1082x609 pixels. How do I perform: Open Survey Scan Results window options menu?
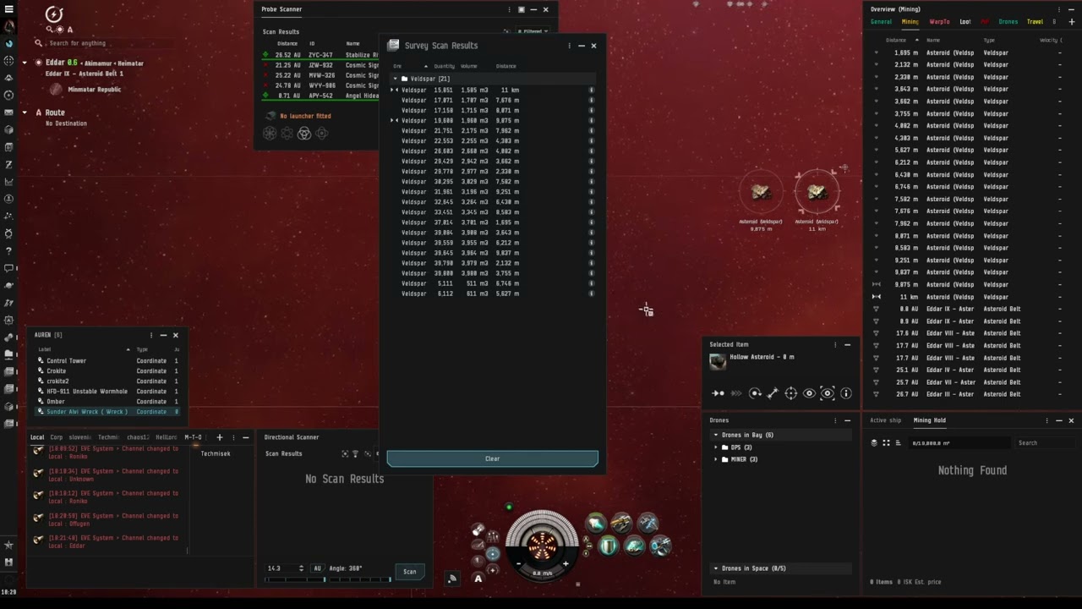pyautogui.click(x=569, y=46)
